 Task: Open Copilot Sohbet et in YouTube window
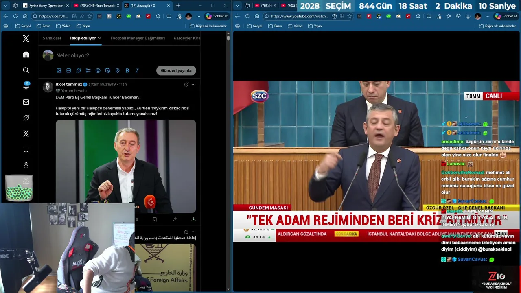(506, 16)
